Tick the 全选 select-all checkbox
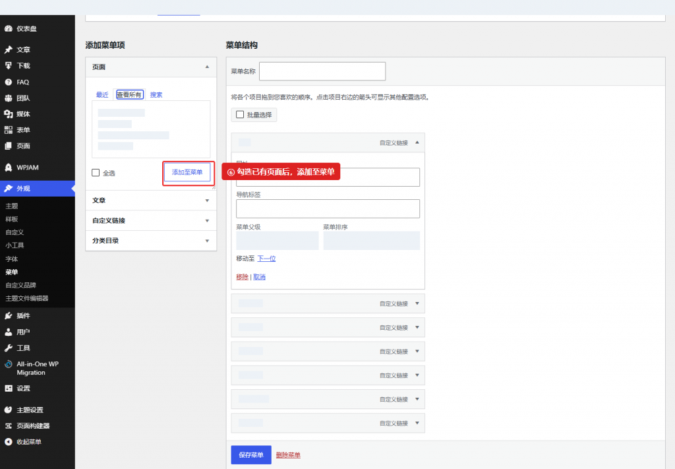Image resolution: width=675 pixels, height=469 pixels. point(96,173)
